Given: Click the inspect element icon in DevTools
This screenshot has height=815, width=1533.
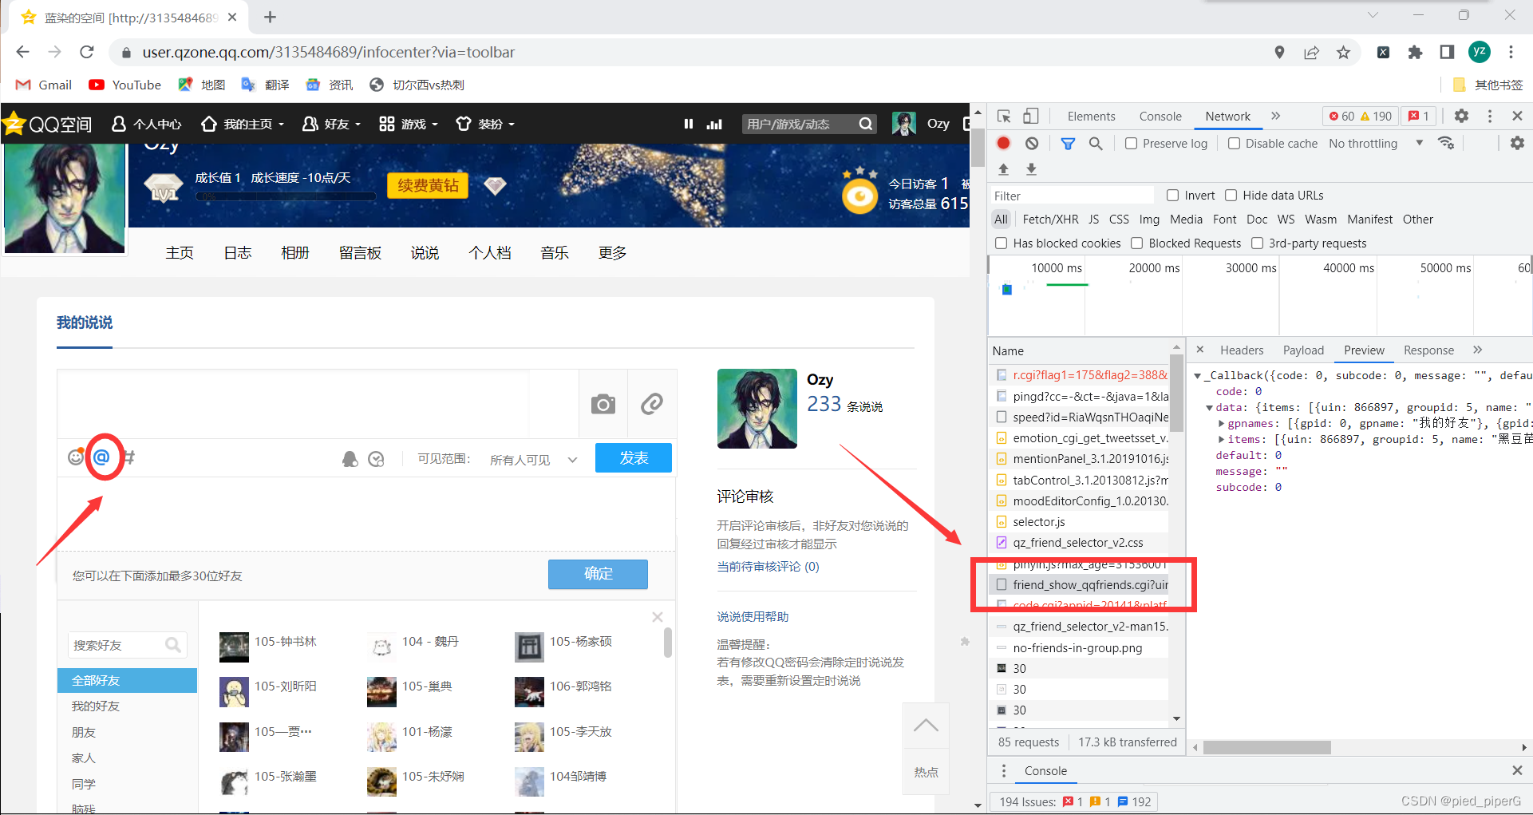Looking at the screenshot, I should 1004,116.
